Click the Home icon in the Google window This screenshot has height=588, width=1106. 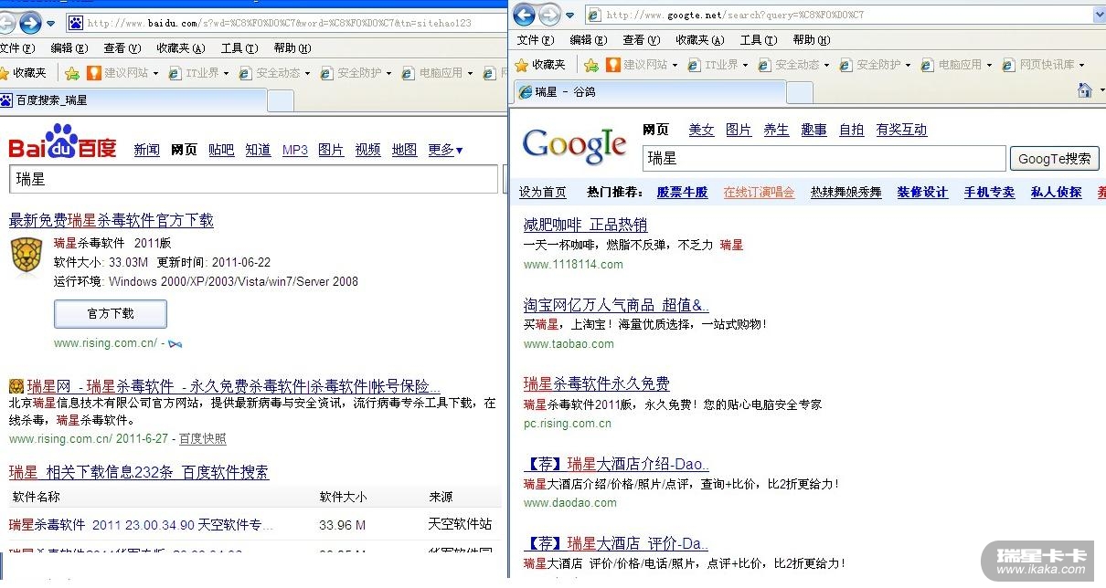tap(1085, 90)
